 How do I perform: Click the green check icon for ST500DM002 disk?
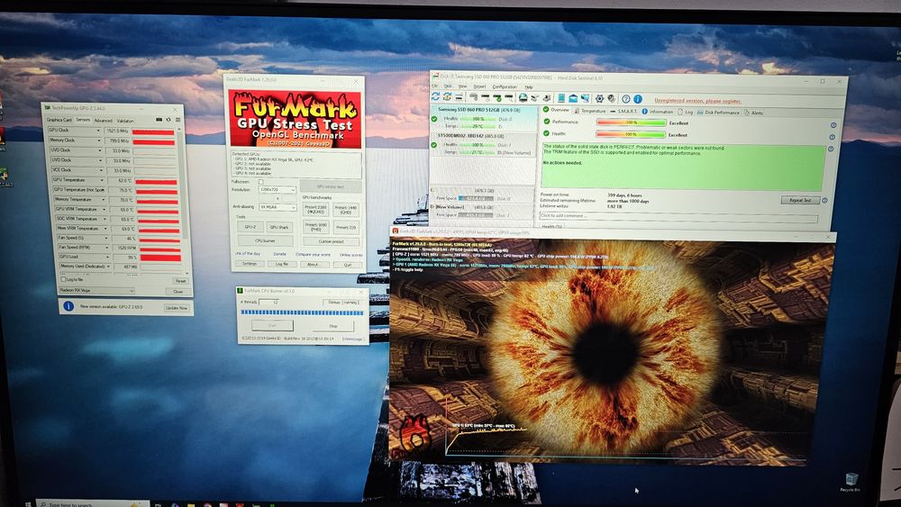point(434,145)
